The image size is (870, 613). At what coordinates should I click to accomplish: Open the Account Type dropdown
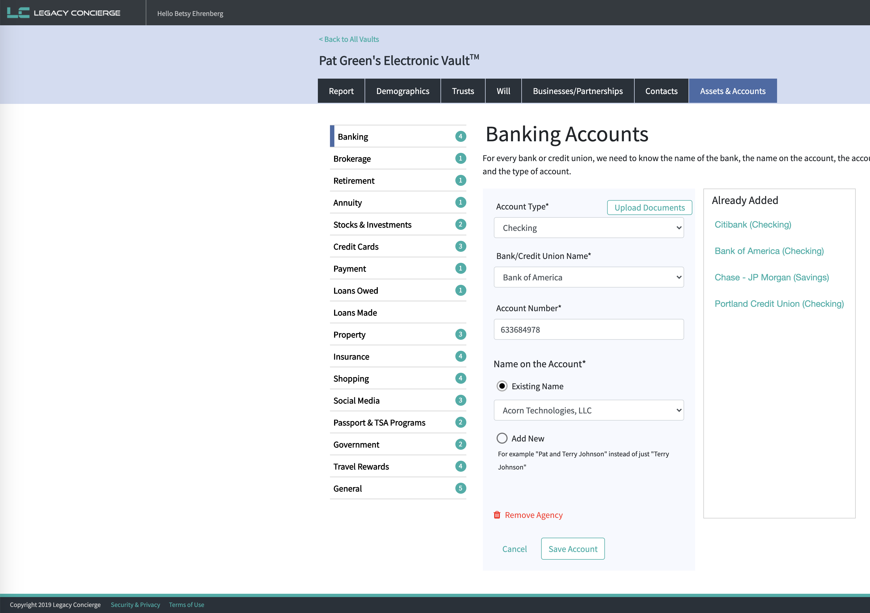click(588, 228)
